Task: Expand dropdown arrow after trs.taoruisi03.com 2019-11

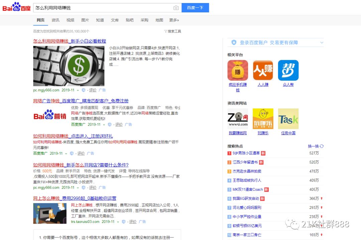Action: click(118, 222)
